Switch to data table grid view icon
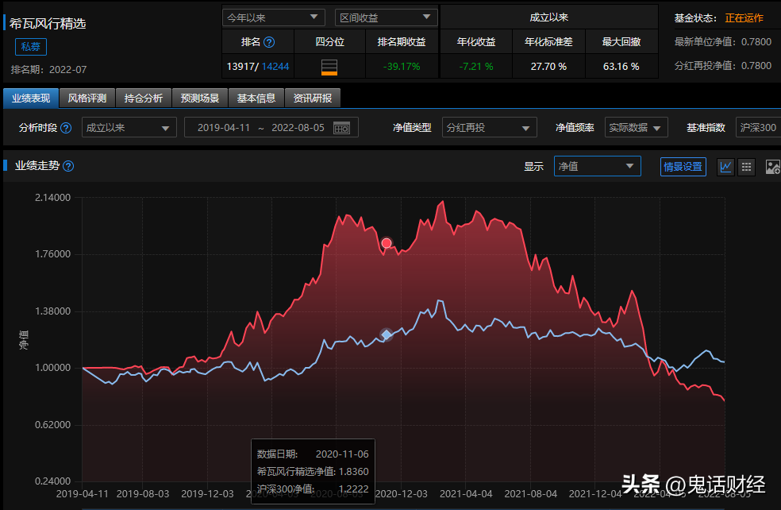781x510 pixels. [x=746, y=167]
